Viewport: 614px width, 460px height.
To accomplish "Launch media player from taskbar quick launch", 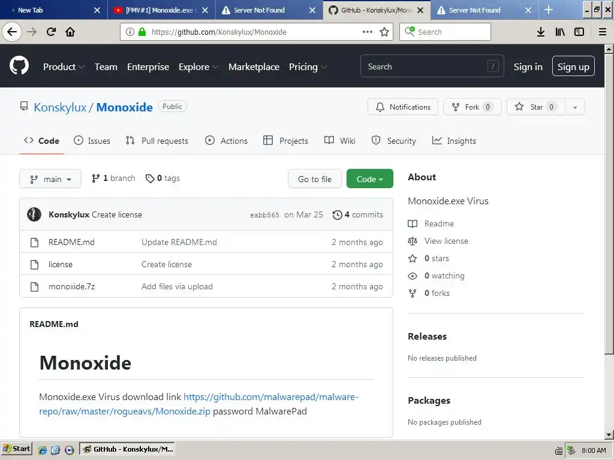I will pos(70,450).
